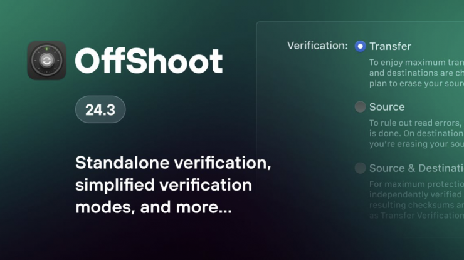
Task: Click the "Source" option label text
Action: [x=387, y=107]
